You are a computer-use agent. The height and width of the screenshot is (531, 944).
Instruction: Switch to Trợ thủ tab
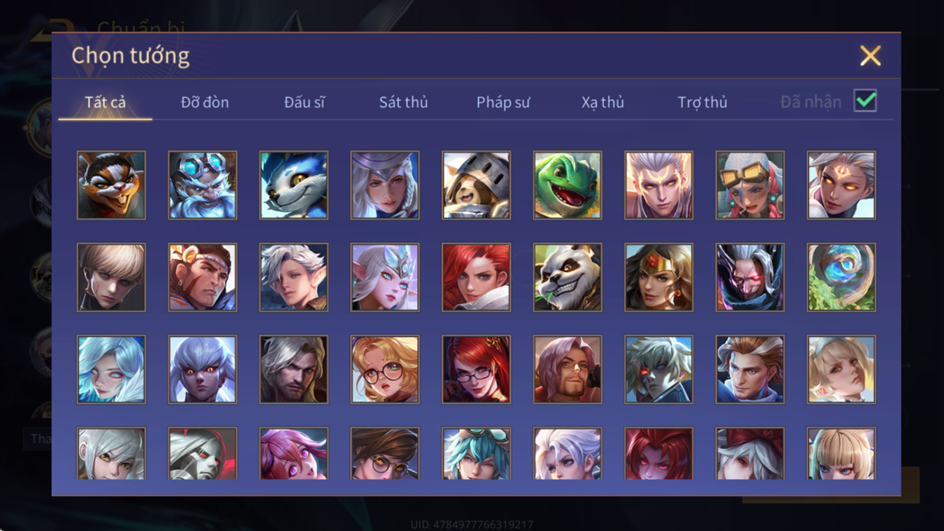pyautogui.click(x=702, y=102)
